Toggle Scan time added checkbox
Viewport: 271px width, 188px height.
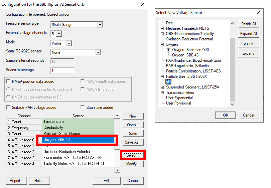[83, 108]
